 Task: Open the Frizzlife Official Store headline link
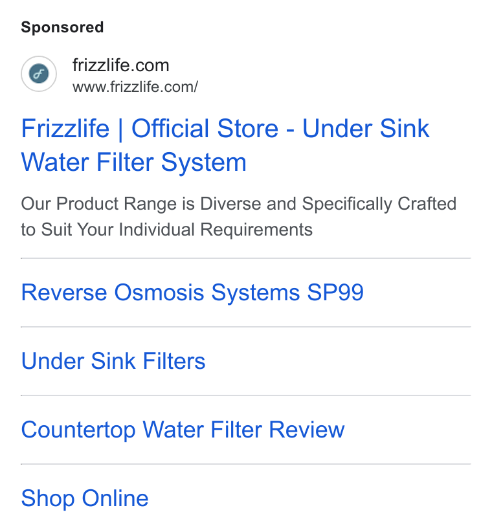click(x=225, y=146)
